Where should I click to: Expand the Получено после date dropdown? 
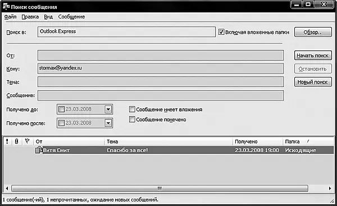click(108, 123)
